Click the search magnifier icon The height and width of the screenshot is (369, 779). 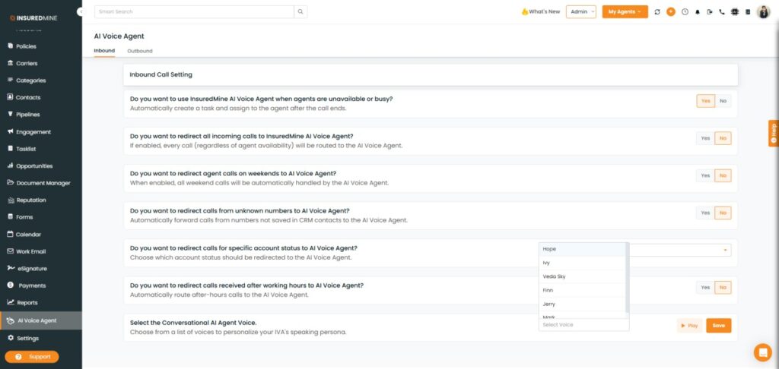pos(300,12)
